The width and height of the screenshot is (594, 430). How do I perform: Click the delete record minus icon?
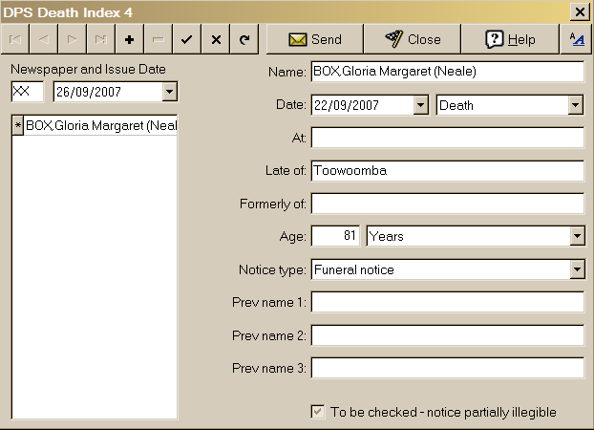(x=158, y=39)
